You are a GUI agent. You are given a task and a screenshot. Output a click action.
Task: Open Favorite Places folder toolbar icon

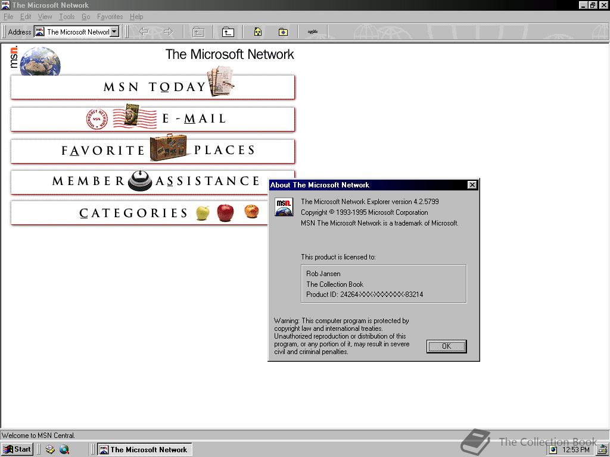283,32
